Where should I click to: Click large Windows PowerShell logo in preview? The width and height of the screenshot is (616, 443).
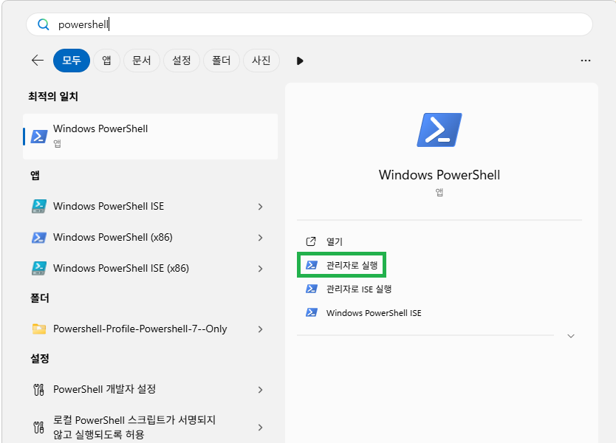[x=439, y=130]
